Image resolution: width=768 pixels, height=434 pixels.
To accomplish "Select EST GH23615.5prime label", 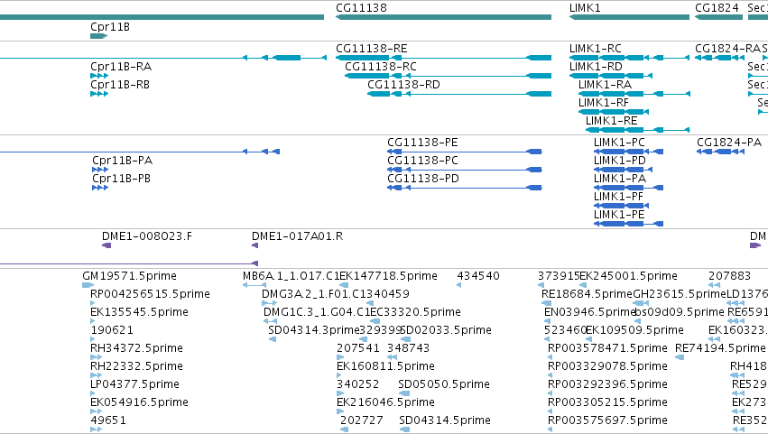I will pyautogui.click(x=680, y=294).
